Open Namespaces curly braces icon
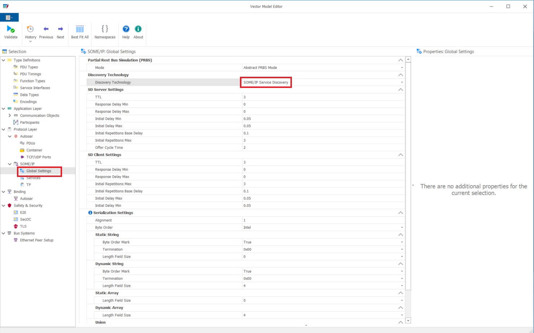The image size is (534, 333). (105, 29)
